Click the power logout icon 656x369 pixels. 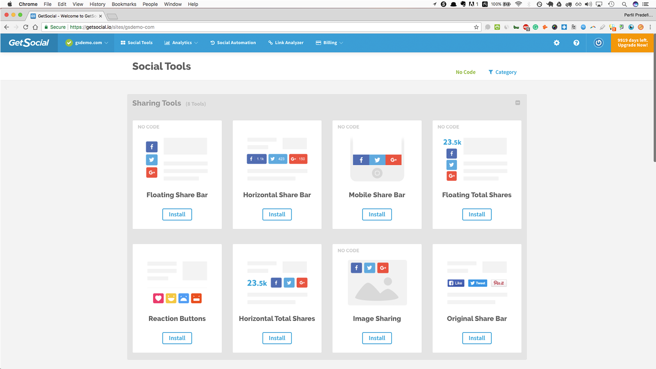pyautogui.click(x=599, y=43)
